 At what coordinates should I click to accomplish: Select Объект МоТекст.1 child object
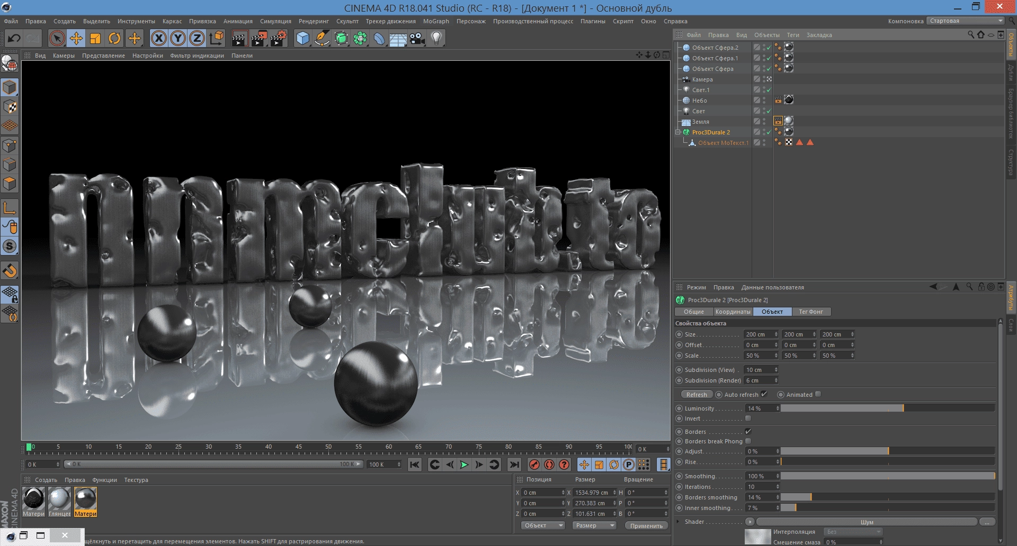(x=723, y=143)
